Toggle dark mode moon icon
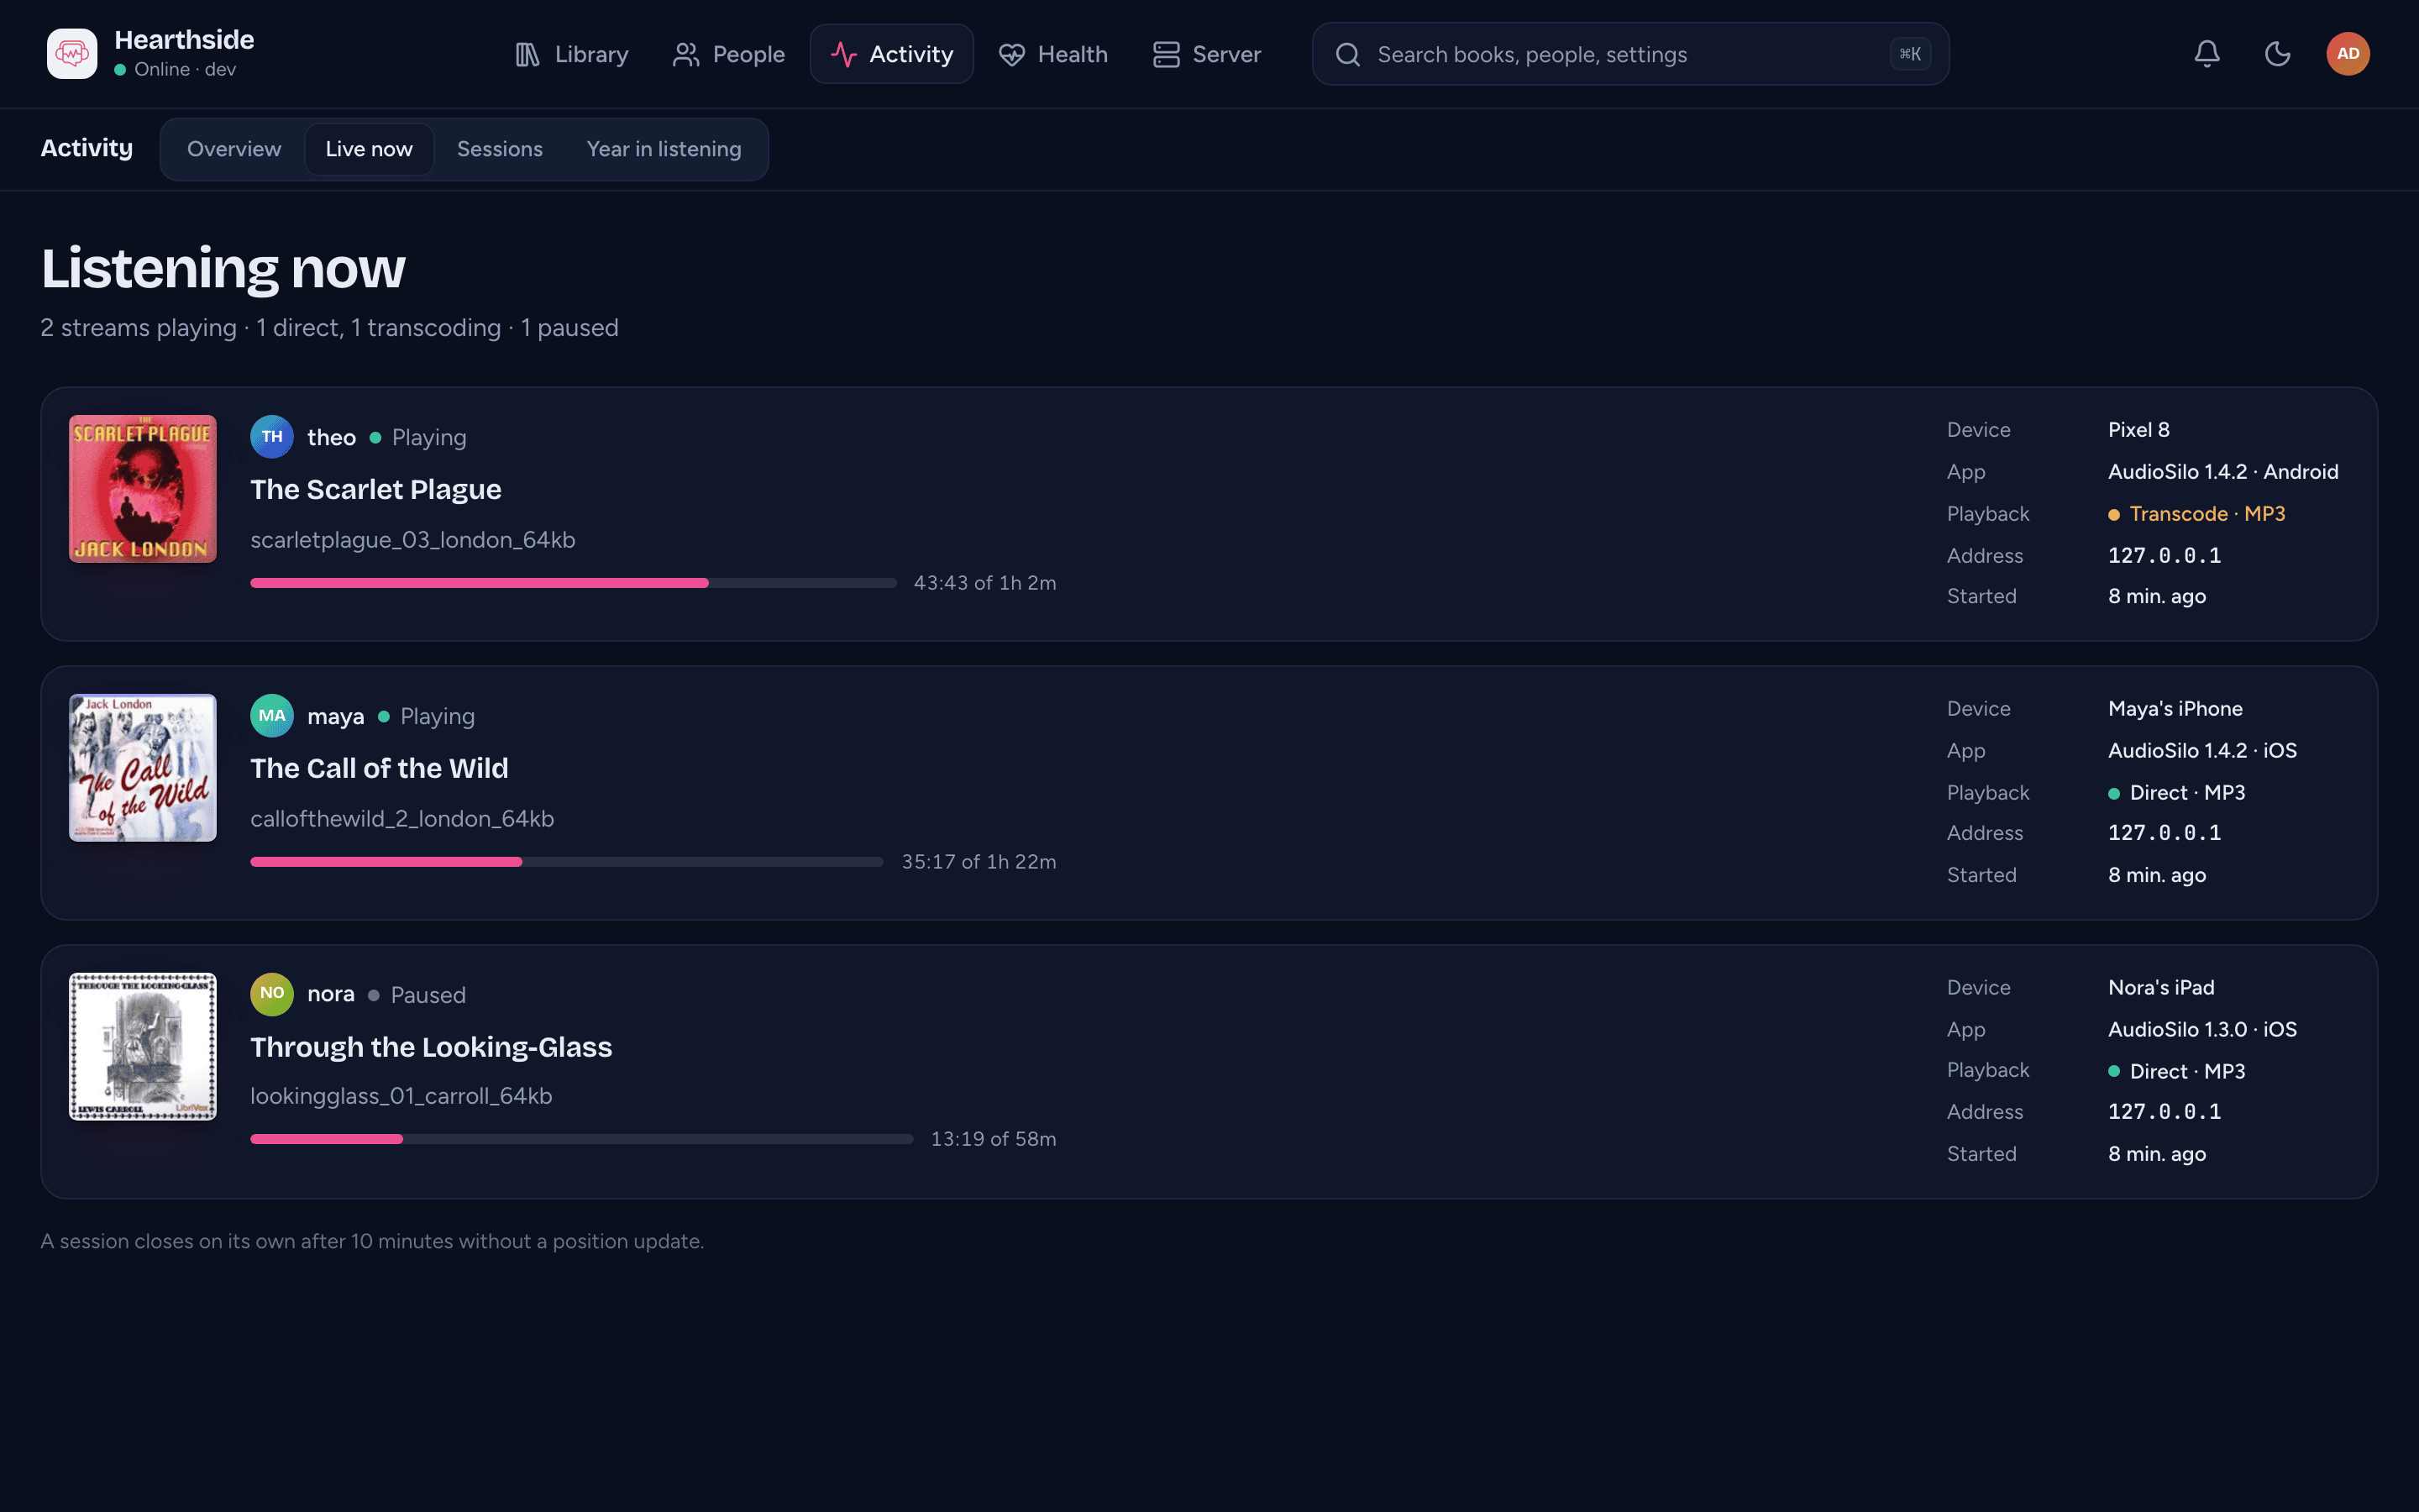This screenshot has width=2419, height=1512. (2277, 54)
